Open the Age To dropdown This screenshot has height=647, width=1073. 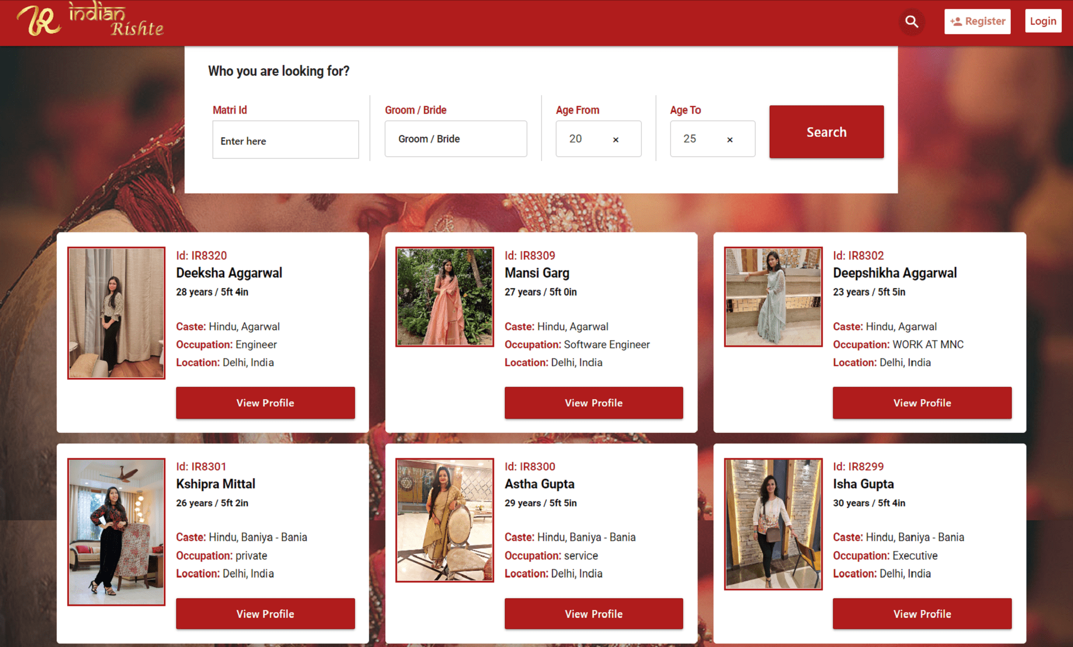[x=701, y=139]
